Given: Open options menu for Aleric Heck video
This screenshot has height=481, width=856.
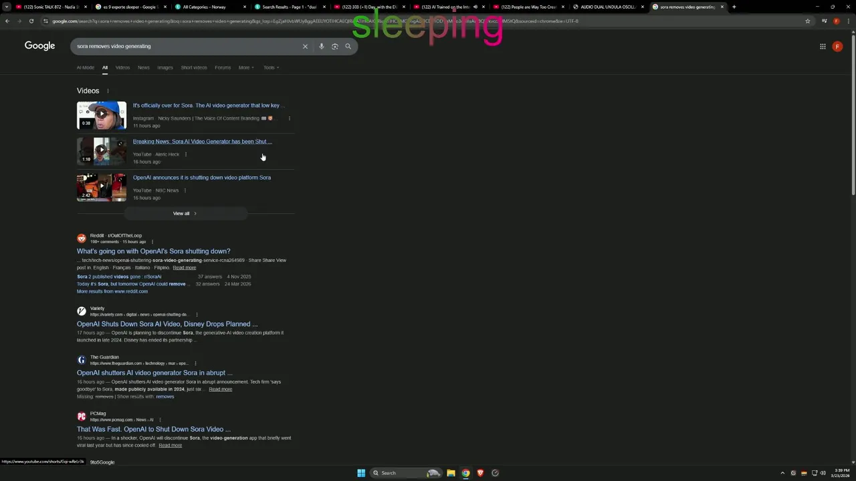Looking at the screenshot, I should pos(185,154).
